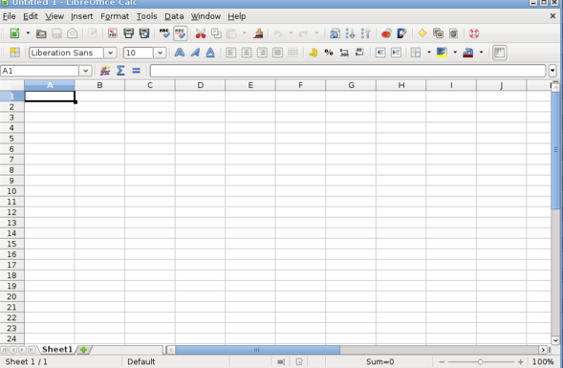Click the zoom out minus button

[x=442, y=362]
